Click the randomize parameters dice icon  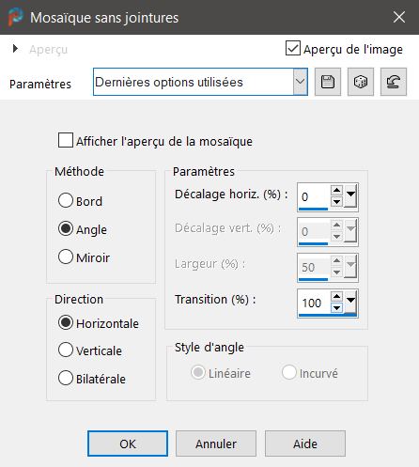point(361,82)
